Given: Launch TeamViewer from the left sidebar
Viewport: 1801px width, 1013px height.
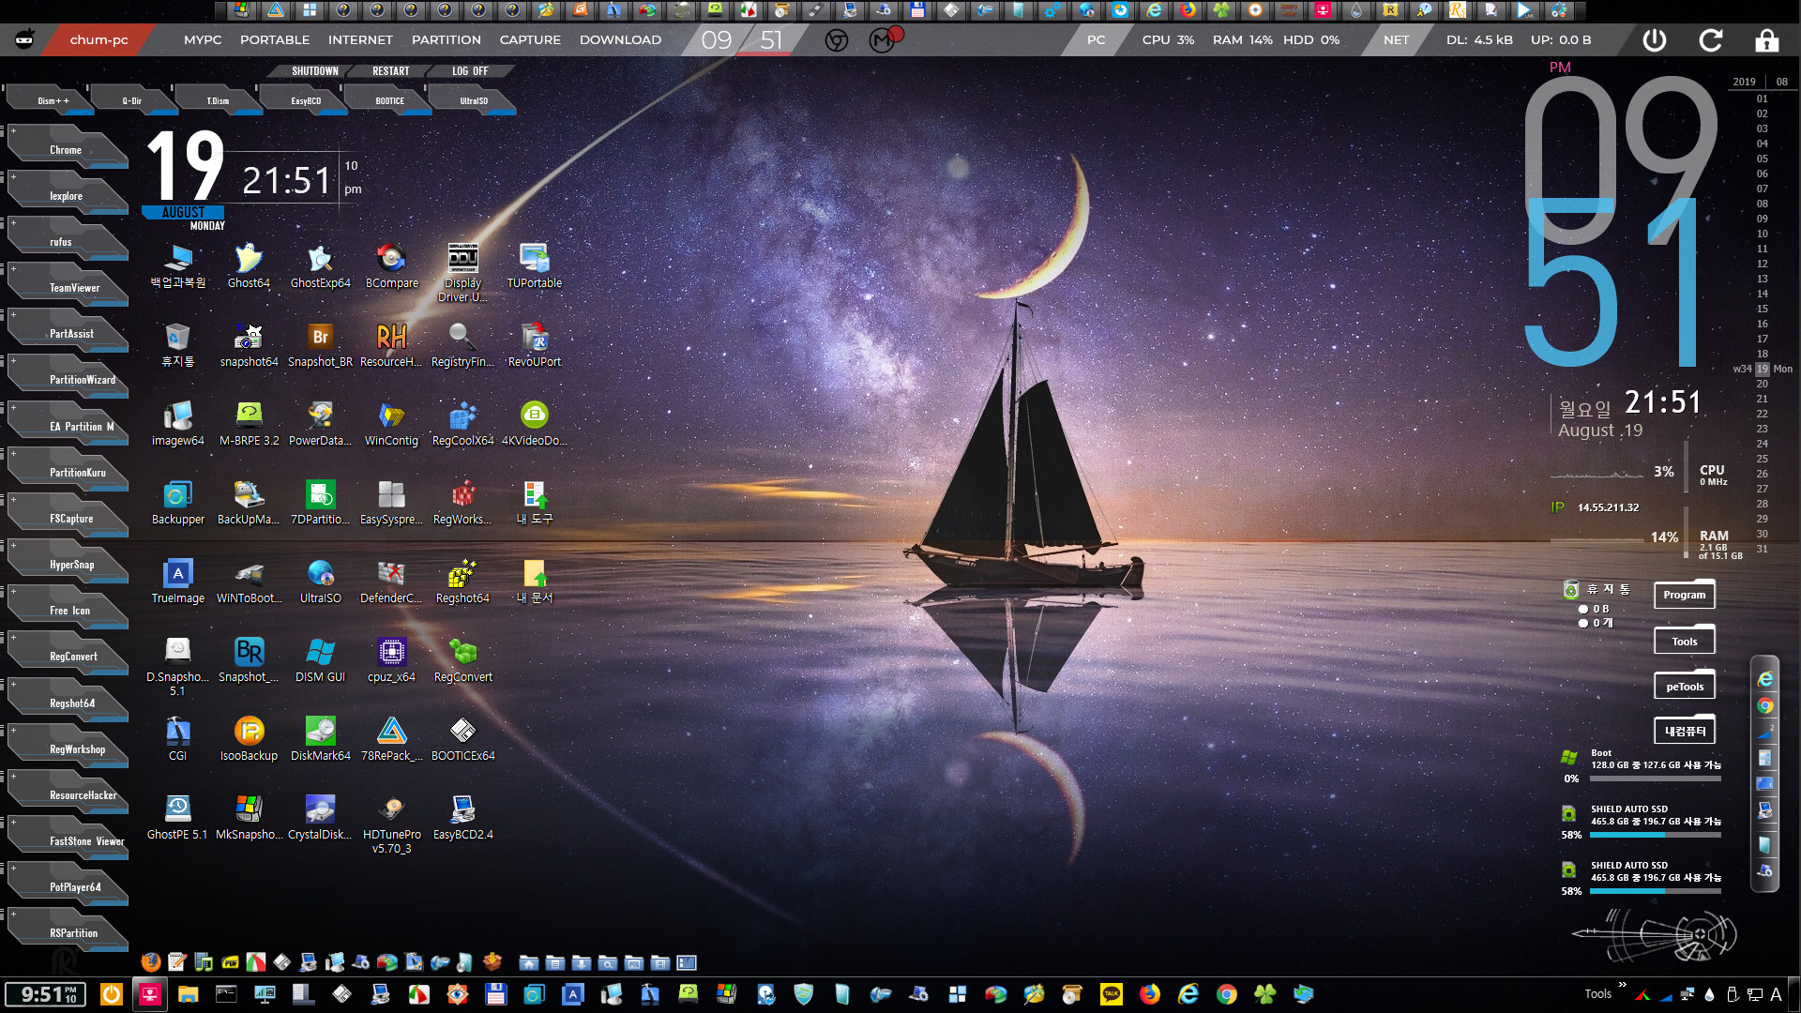Looking at the screenshot, I should [x=69, y=287].
